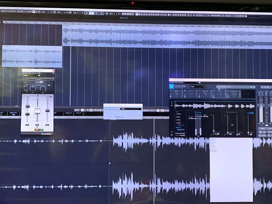Image resolution: width=272 pixels, height=204 pixels.
Task: Open the IRC IV style dropdown
Action: [x=181, y=129]
